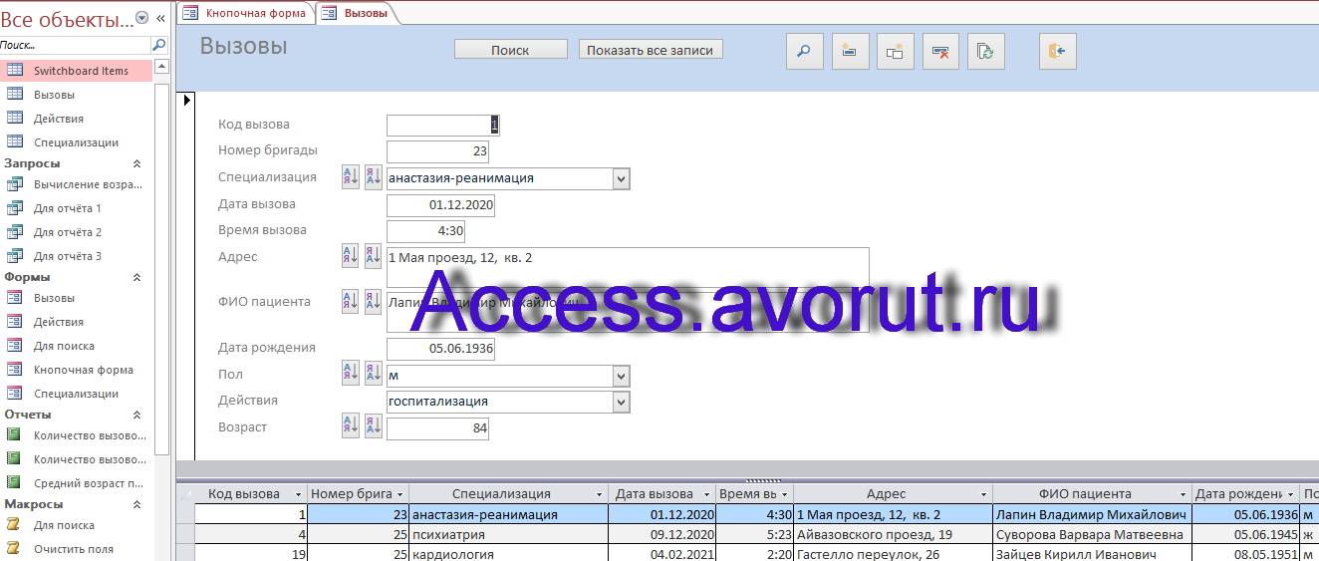Click Показать все записи button
The height and width of the screenshot is (561, 1319).
pos(651,50)
